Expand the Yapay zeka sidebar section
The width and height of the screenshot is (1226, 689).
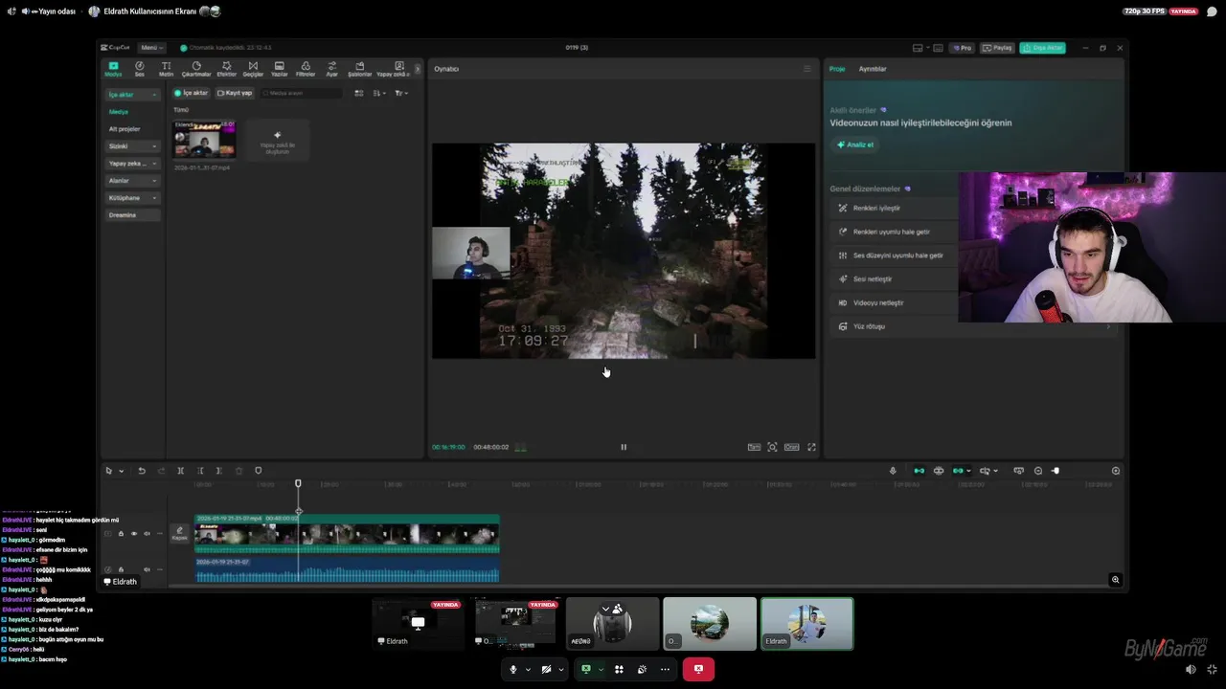[x=132, y=164]
